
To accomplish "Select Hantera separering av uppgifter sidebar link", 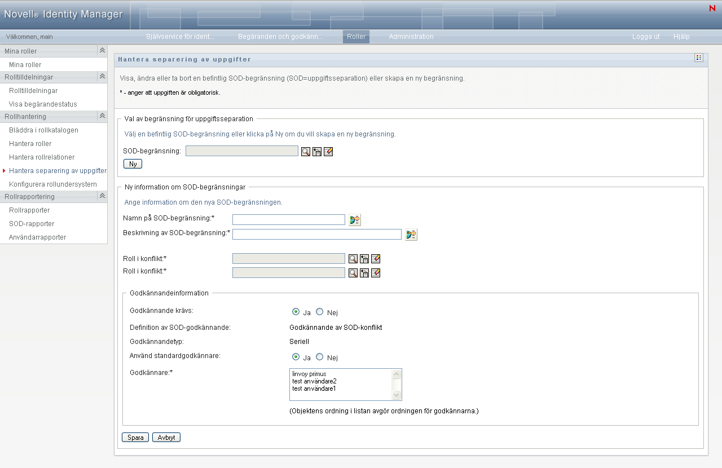I will click(x=58, y=171).
